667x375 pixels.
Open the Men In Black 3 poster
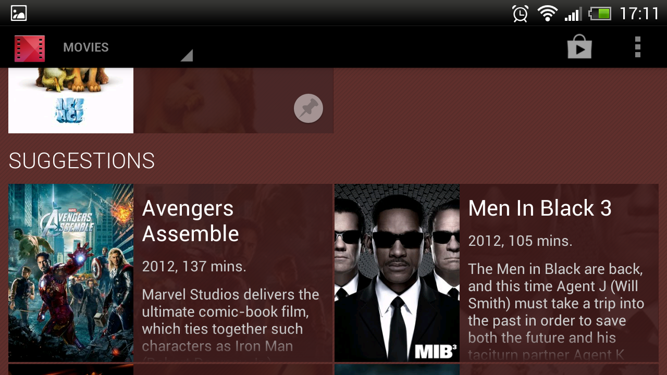tap(397, 273)
